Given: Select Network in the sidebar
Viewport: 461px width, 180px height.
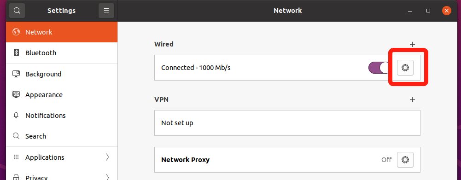Looking at the screenshot, I should point(62,32).
